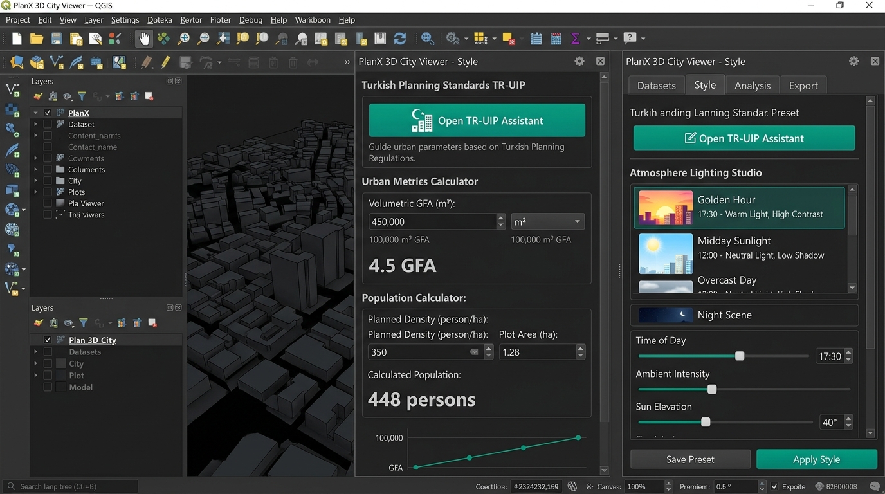Click the deselect features icon with red X

coord(509,39)
